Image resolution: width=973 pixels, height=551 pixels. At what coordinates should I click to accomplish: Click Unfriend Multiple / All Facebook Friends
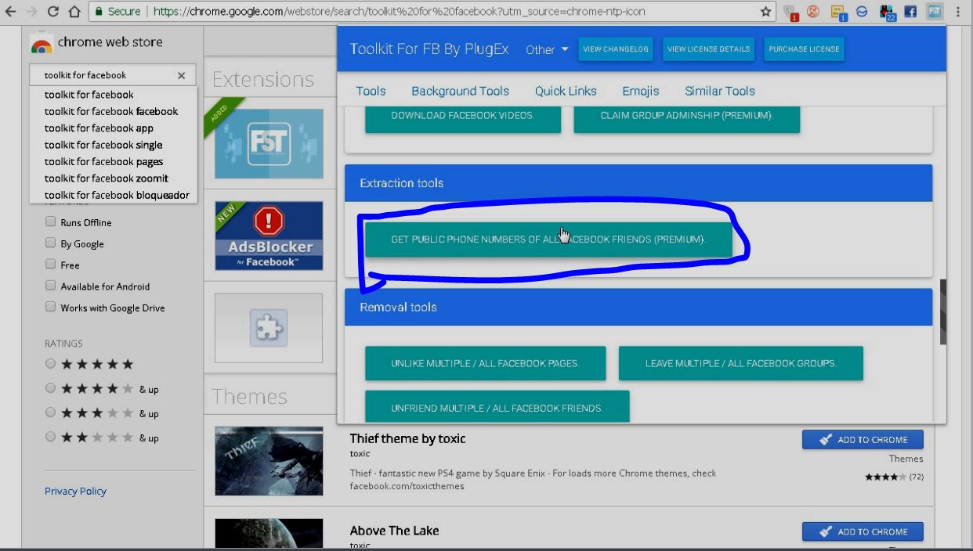497,407
